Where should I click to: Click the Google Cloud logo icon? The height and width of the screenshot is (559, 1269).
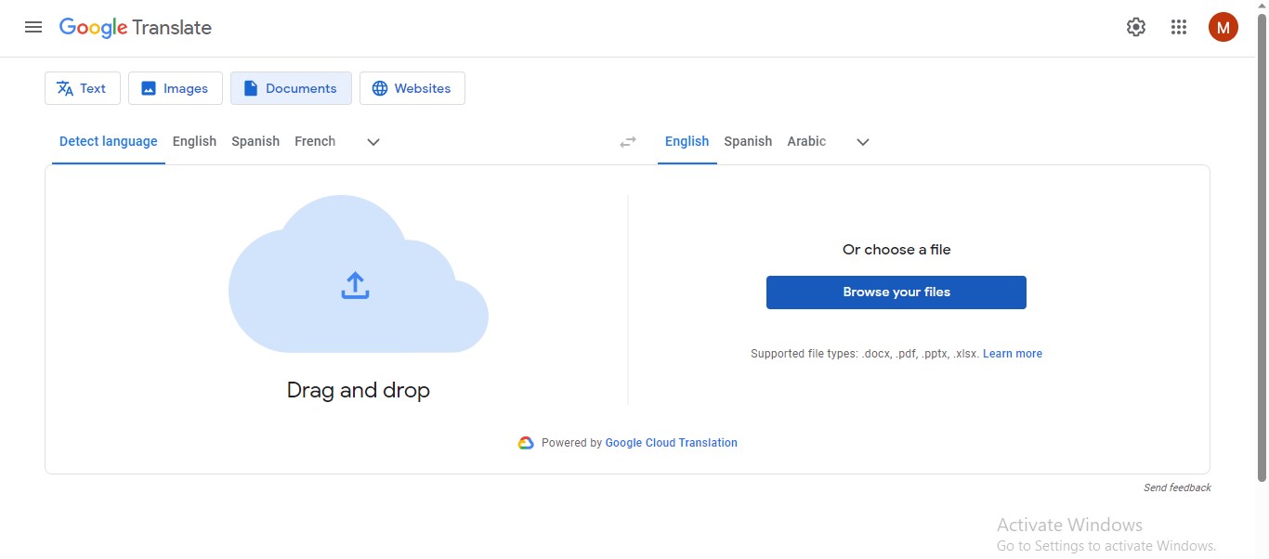(526, 443)
